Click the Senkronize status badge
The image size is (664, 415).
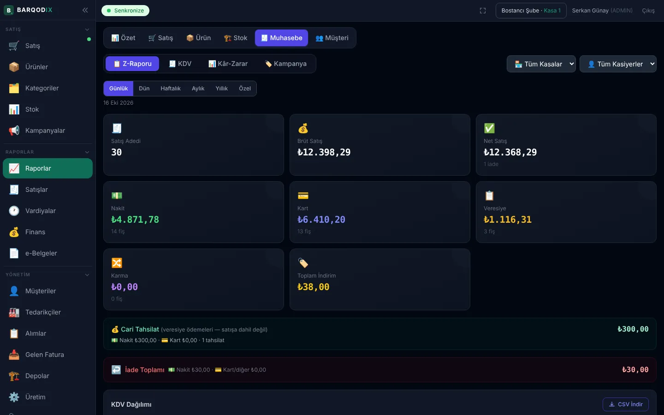tap(125, 11)
